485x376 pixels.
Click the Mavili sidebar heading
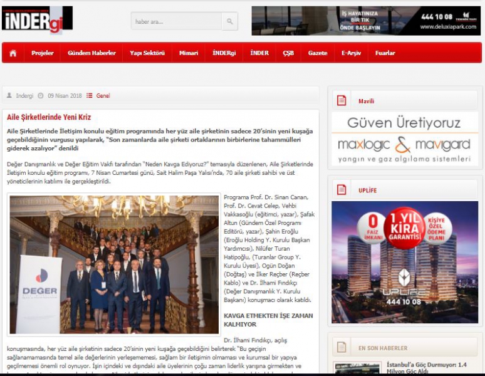point(366,101)
